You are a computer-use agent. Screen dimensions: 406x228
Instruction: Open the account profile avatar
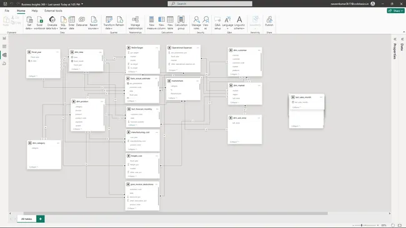point(373,4)
